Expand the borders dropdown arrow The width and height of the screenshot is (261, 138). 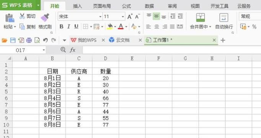[x=91, y=27]
